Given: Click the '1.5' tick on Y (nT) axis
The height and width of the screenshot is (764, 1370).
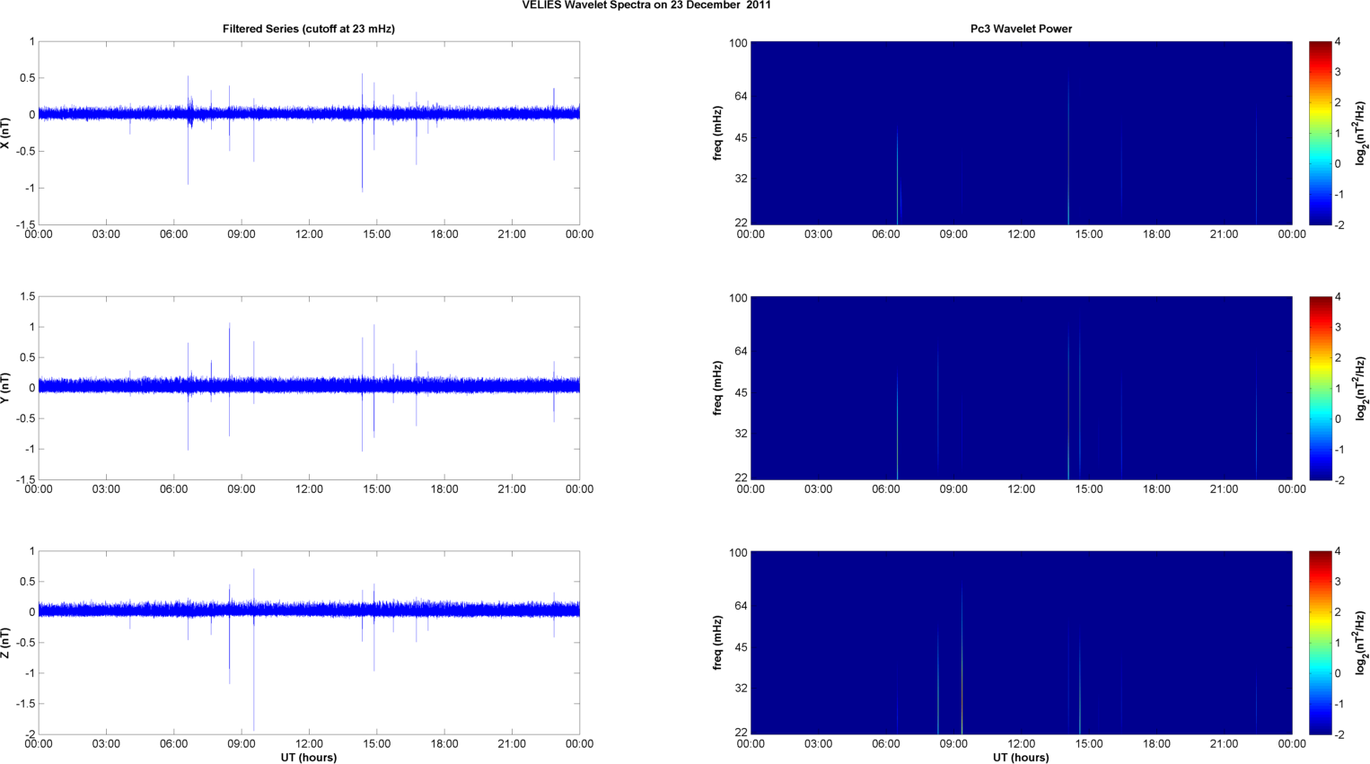Looking at the screenshot, I should coord(27,296).
